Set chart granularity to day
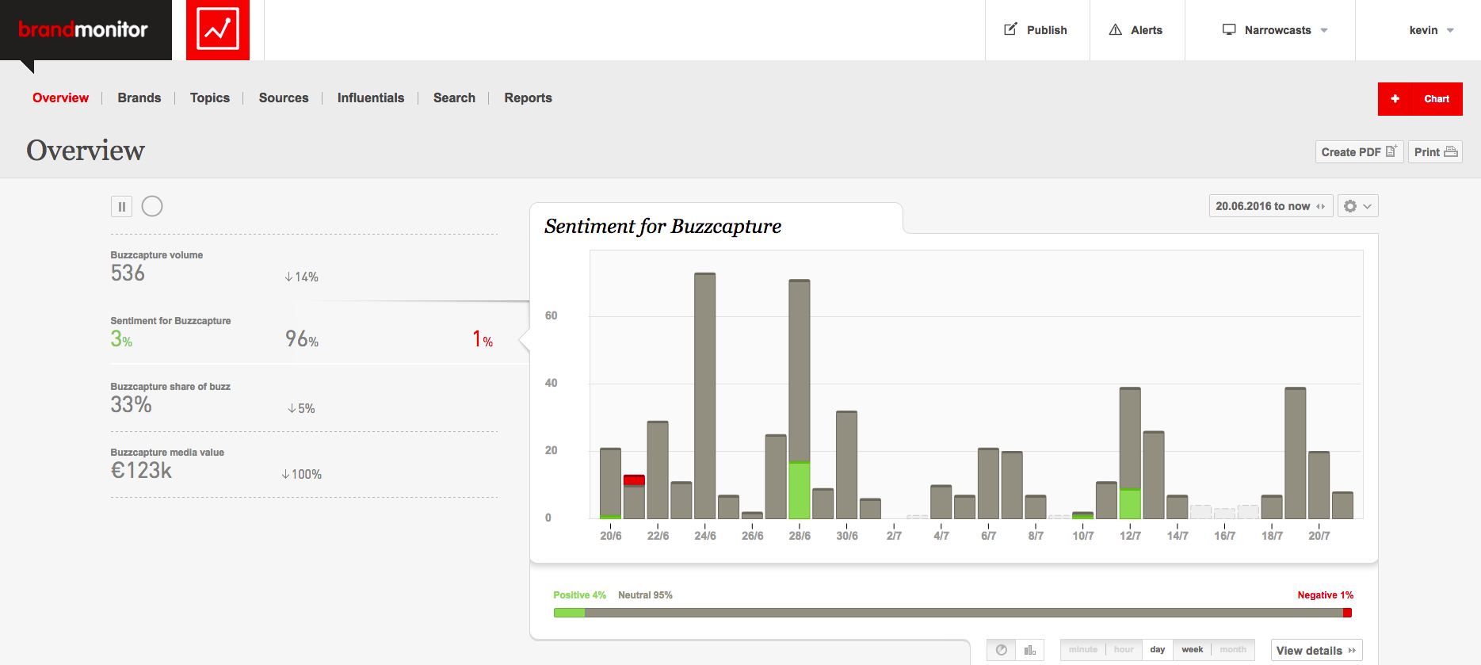The image size is (1481, 665). click(1158, 650)
